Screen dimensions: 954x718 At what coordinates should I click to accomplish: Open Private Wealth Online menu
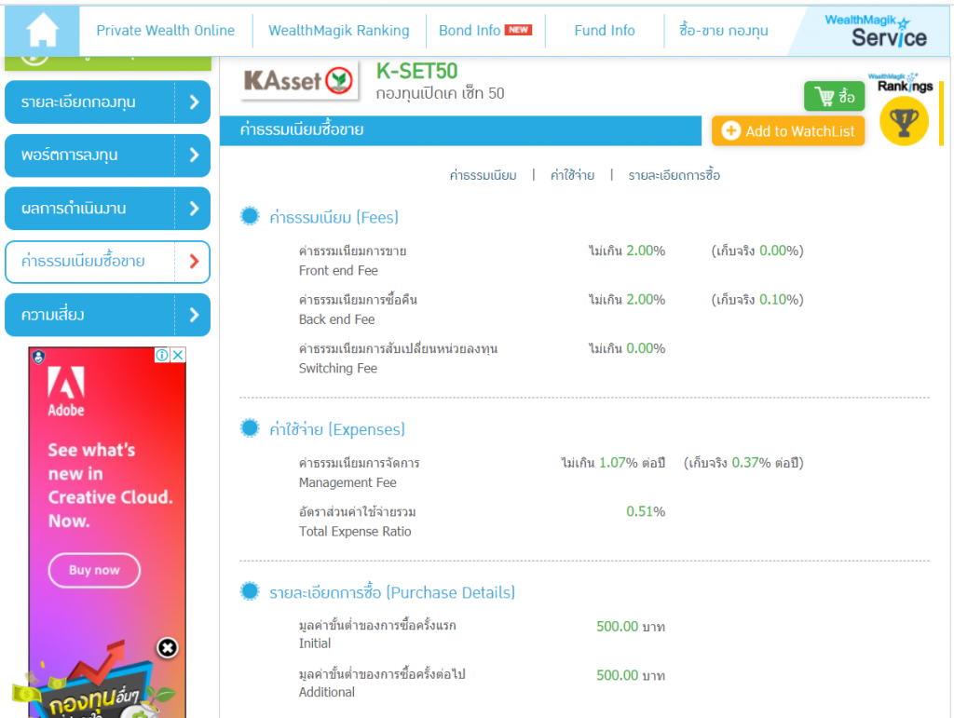click(x=166, y=31)
